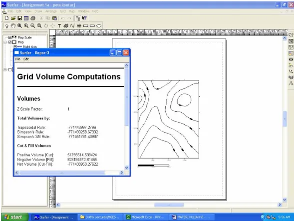Image resolution: width=294 pixels, height=221 pixels.
Task: Expand the bottom collapsed tree node
Action: (5, 70)
